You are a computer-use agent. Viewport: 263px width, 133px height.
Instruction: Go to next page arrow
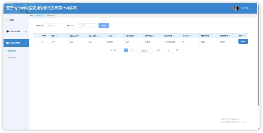click(x=131, y=50)
